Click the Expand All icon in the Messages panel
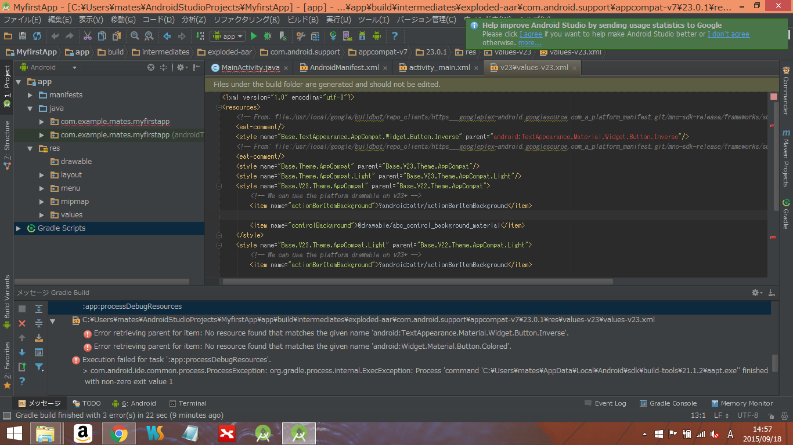793x445 pixels. pyautogui.click(x=39, y=309)
